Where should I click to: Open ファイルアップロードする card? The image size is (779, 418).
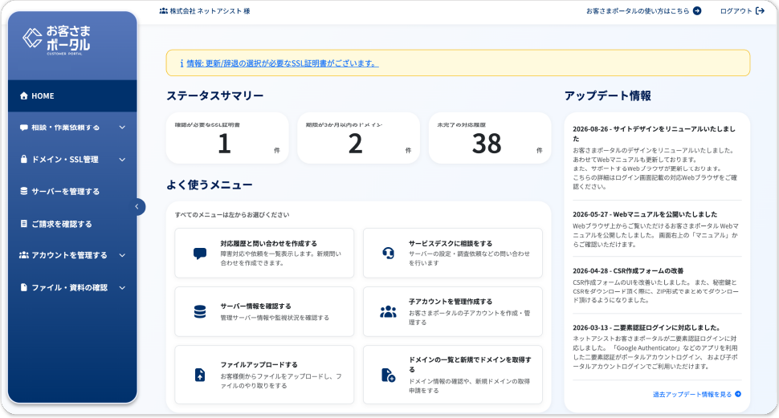point(264,375)
